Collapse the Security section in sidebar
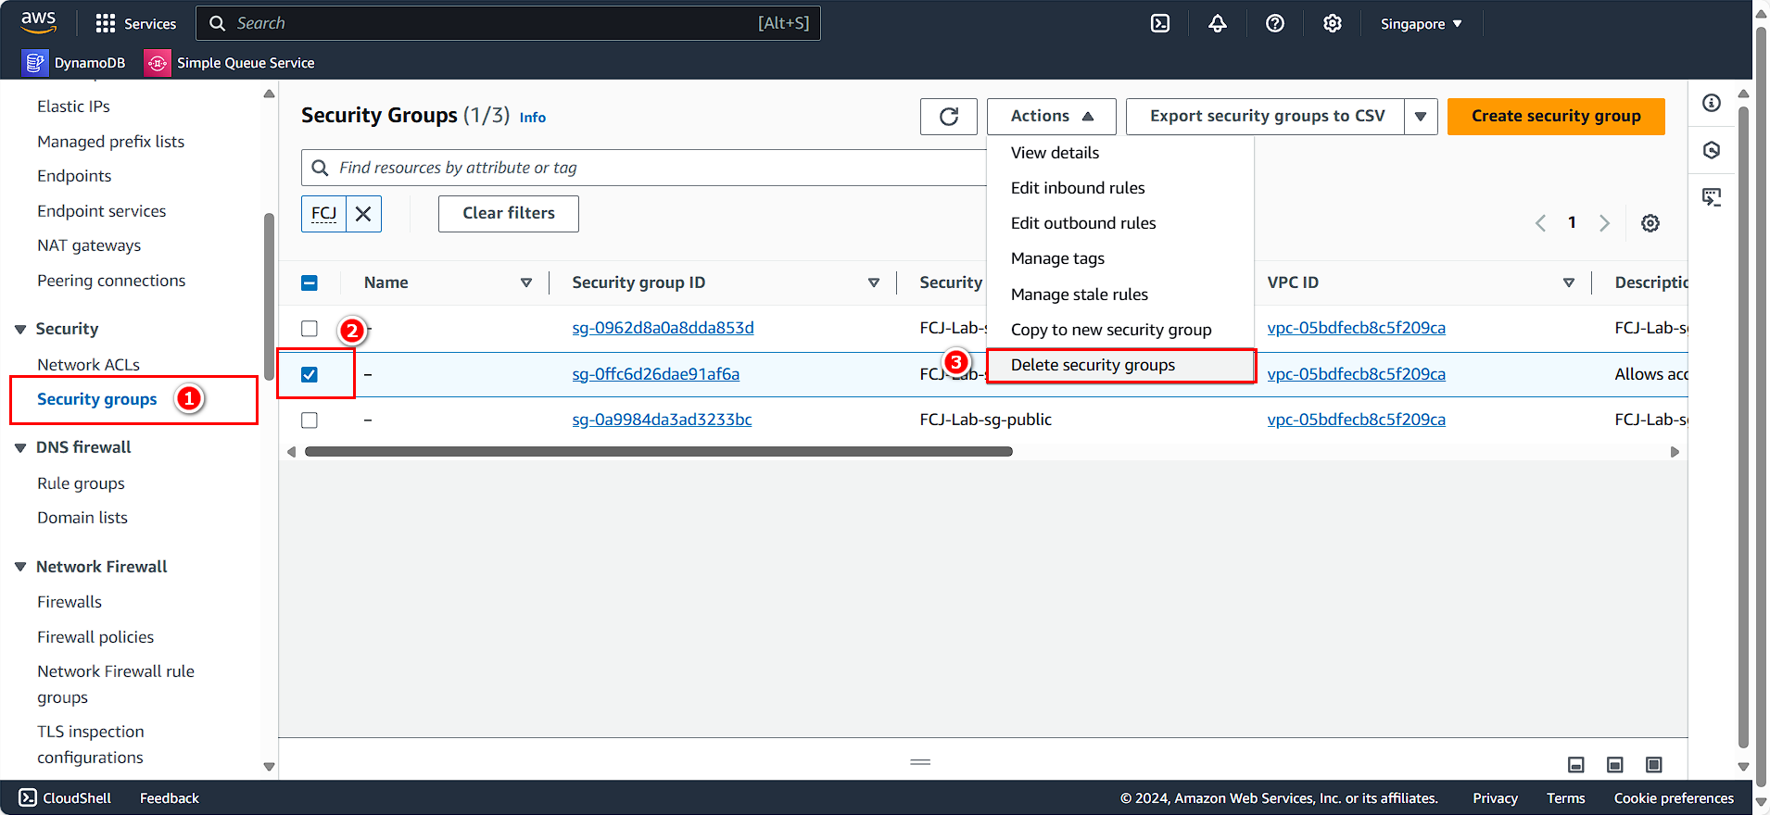Viewport: 1770px width, 815px height. click(20, 330)
